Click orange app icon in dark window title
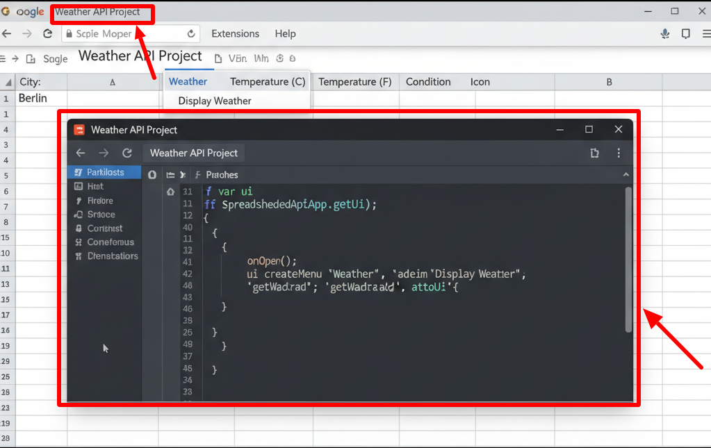Viewport: 711px width, 448px height. [79, 130]
